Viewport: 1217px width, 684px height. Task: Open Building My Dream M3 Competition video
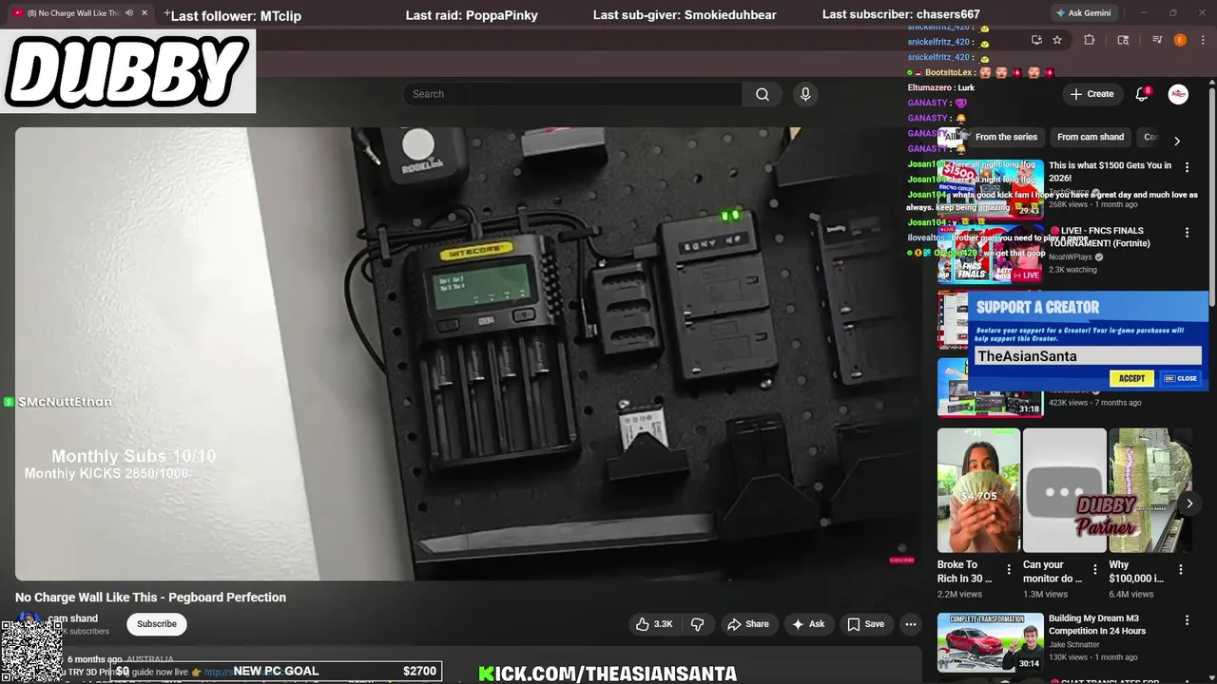1097,624
